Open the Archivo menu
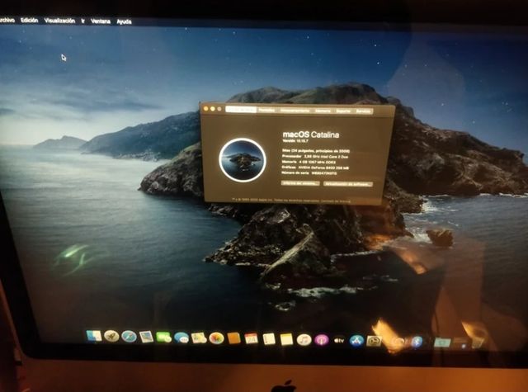 [x=7, y=20]
